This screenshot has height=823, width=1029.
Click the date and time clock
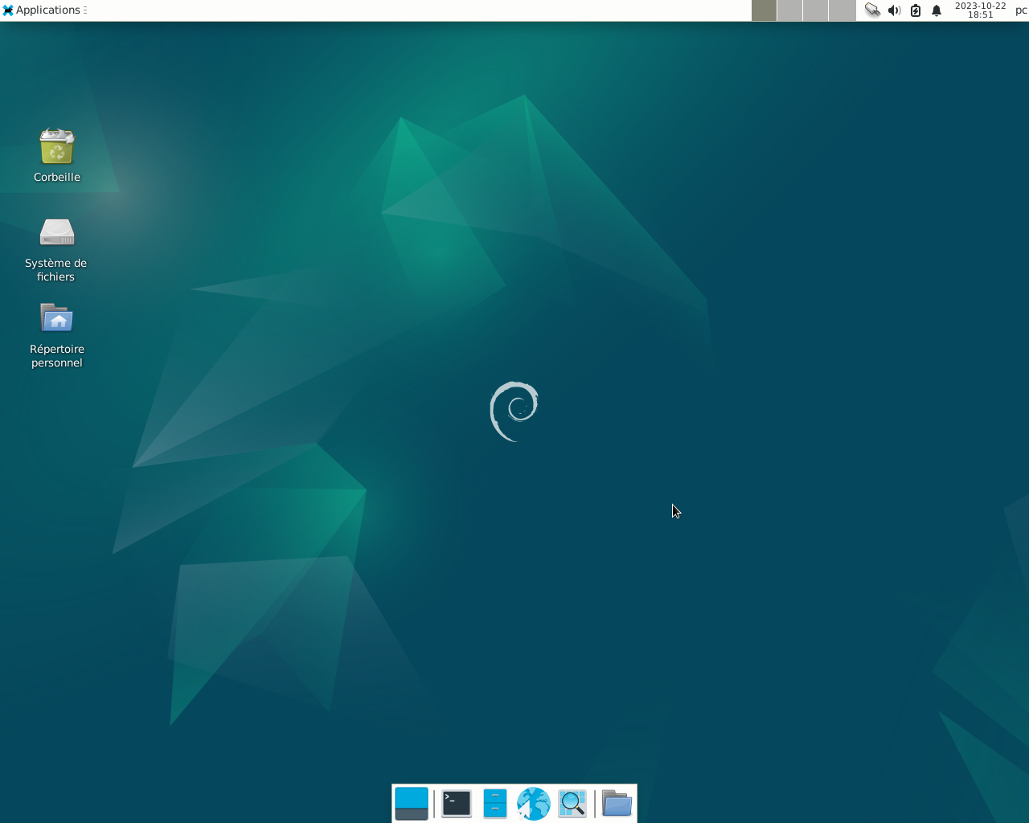(981, 10)
